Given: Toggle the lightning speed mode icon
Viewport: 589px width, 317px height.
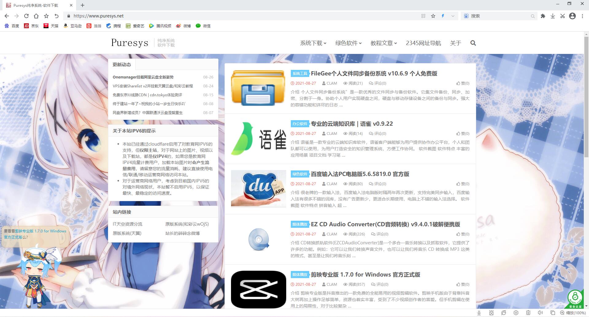Looking at the screenshot, I should tap(443, 16).
